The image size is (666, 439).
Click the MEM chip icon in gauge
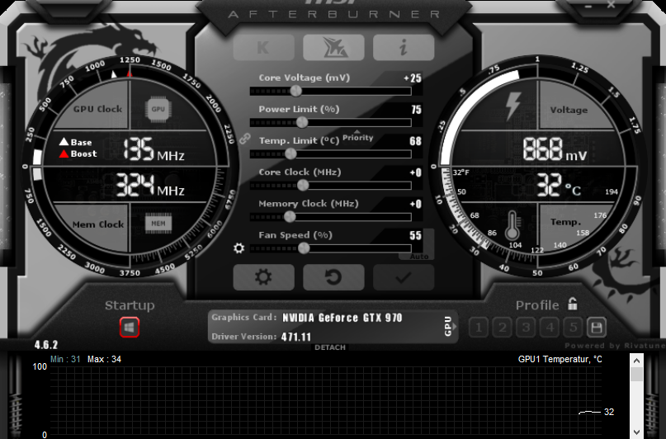158,224
